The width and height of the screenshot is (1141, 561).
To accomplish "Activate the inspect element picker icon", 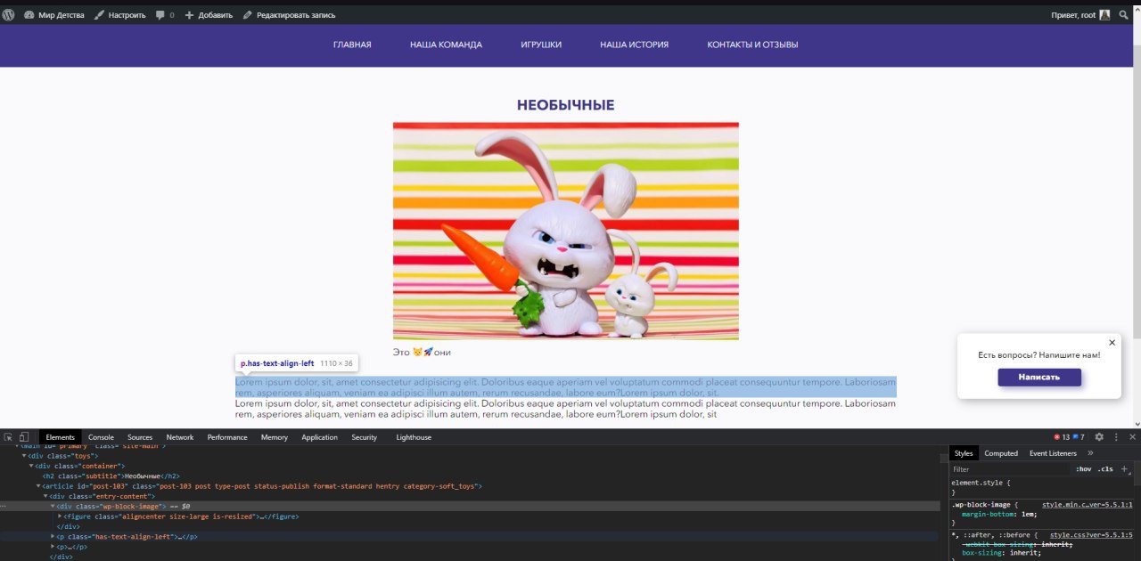I will [x=8, y=437].
